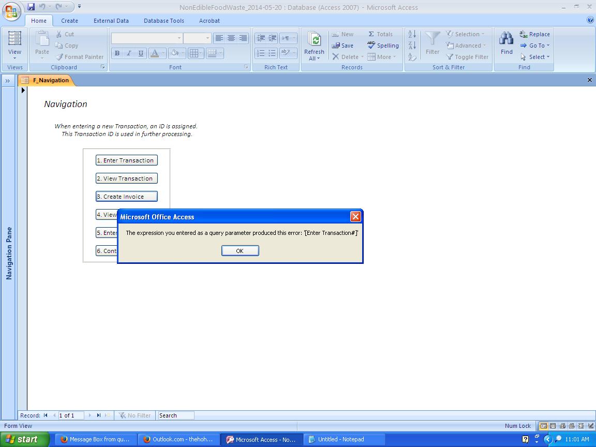This screenshot has height=447, width=596.
Task: Click the Cut scissors command
Action: pyautogui.click(x=65, y=34)
